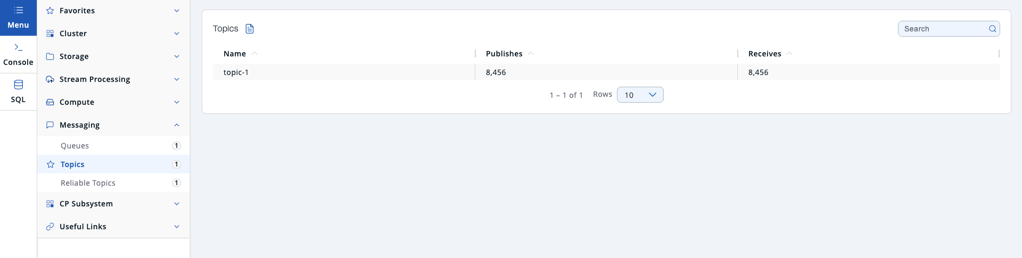Sort table by Publishes column arrow
Screen dimensions: 1022x258
[x=531, y=54]
